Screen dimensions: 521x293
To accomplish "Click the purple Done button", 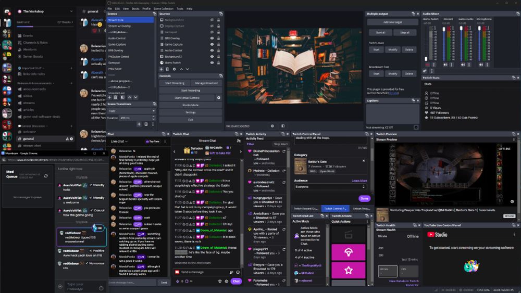I will tap(365, 198).
